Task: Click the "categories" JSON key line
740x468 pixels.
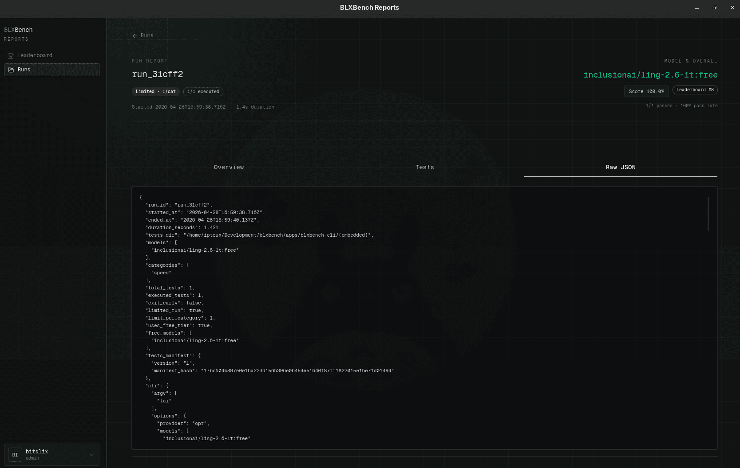Action: point(167,265)
